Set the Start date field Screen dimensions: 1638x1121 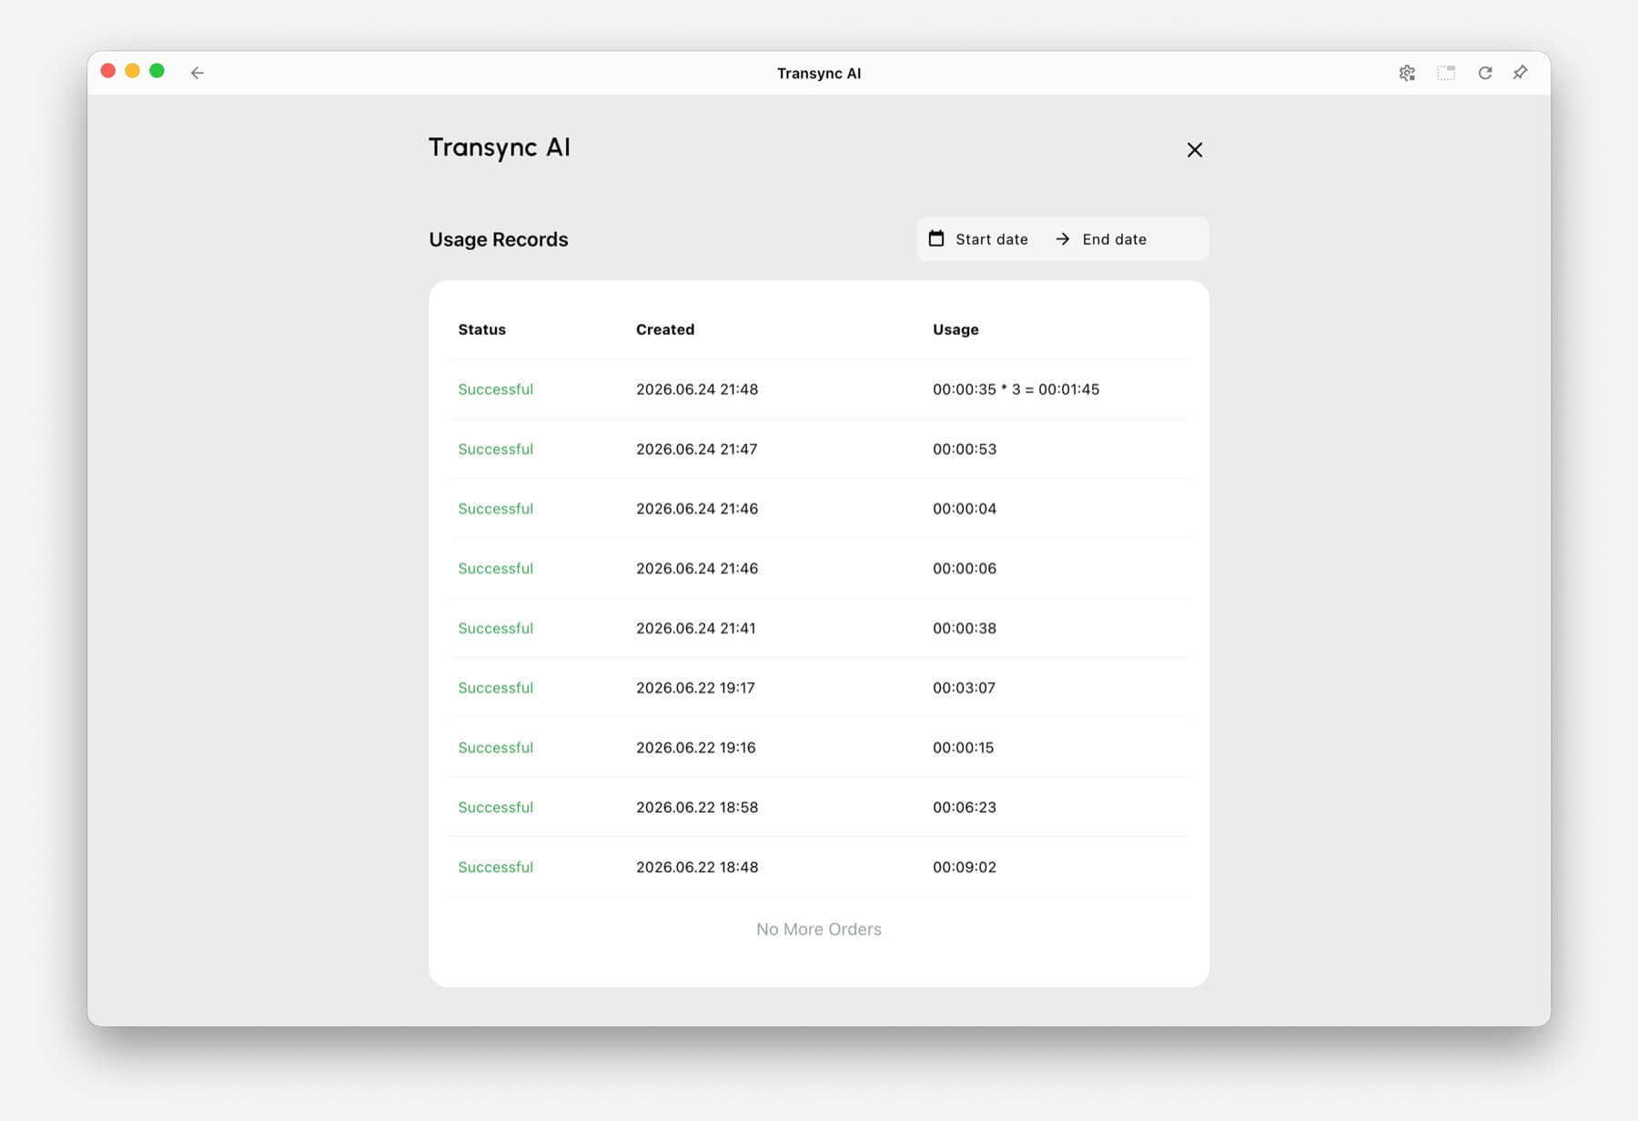tap(991, 239)
